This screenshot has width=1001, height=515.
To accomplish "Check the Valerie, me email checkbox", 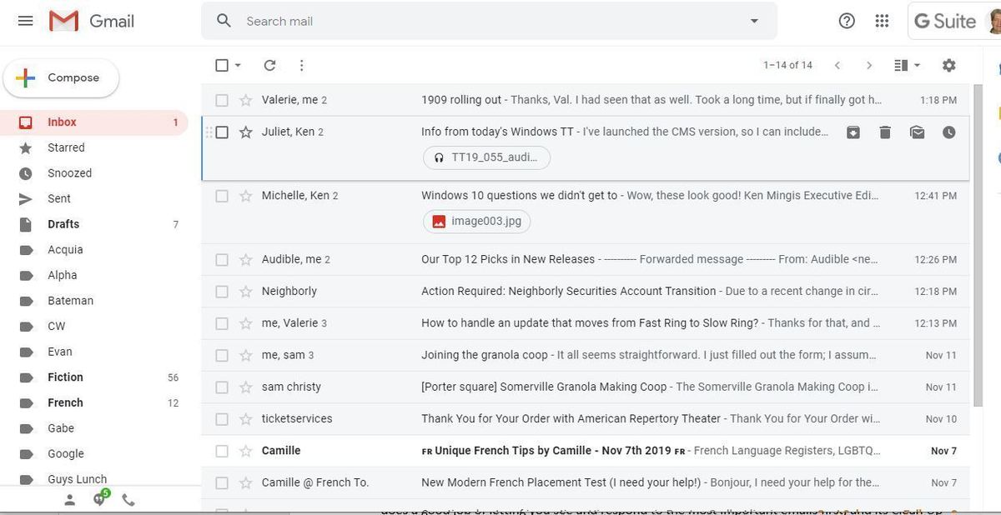I will click(222, 100).
